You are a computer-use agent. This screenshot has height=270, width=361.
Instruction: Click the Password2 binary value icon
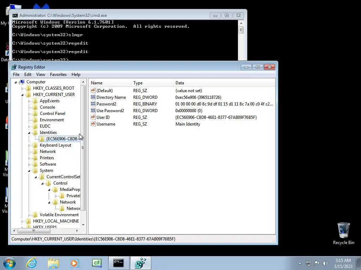pos(93,104)
